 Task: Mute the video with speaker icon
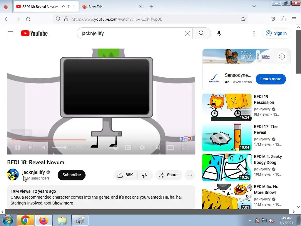pos(45,147)
